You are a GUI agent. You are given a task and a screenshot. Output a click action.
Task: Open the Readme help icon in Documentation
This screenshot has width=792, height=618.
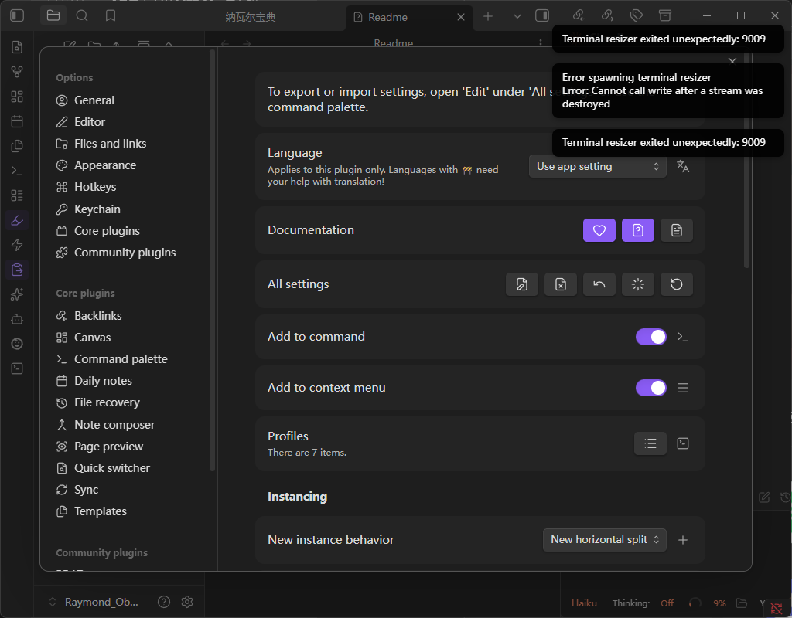[x=637, y=230]
